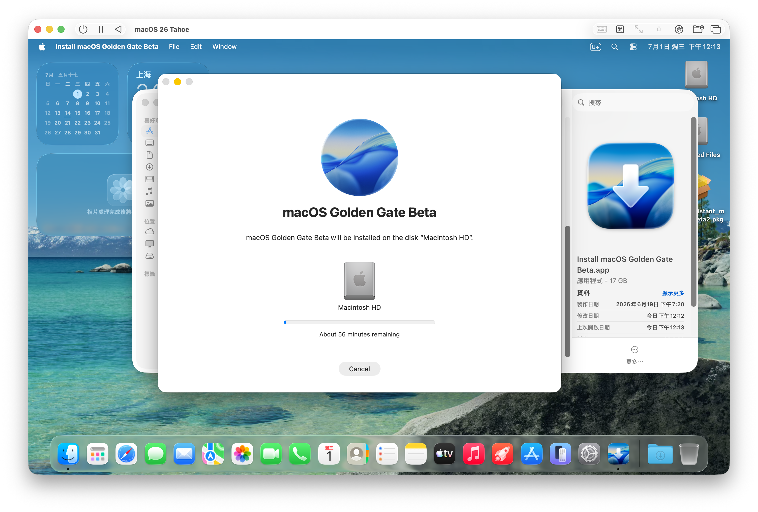Open System Settings from the Dock
This screenshot has width=758, height=512.
pyautogui.click(x=589, y=453)
